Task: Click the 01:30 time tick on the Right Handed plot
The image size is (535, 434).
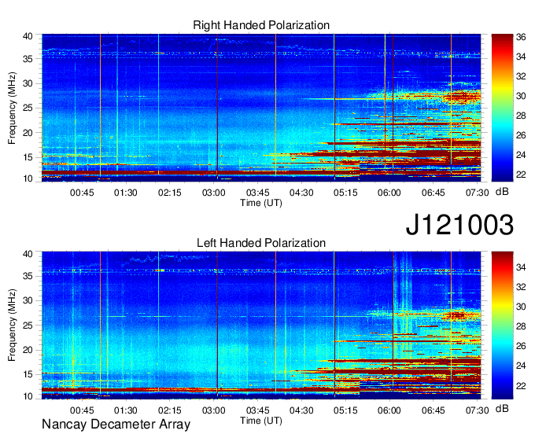Action: point(126,193)
